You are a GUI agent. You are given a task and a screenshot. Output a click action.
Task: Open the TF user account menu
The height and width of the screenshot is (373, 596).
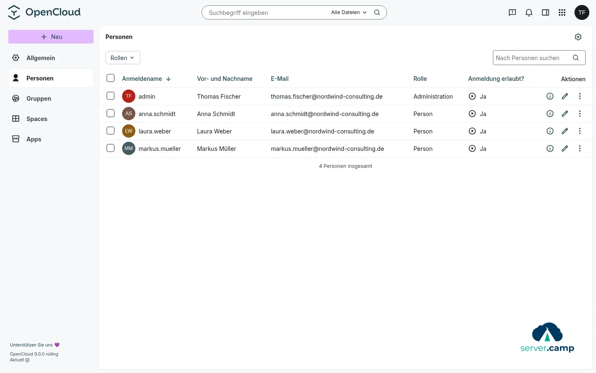point(582,12)
